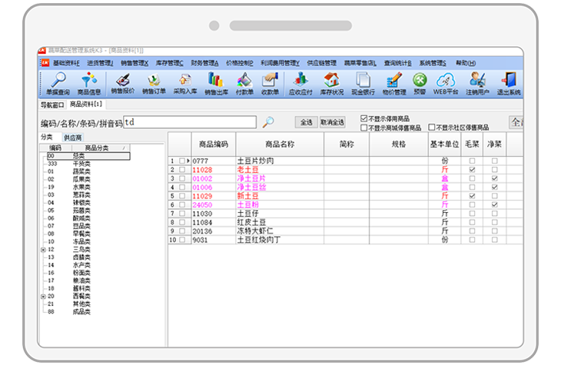Enable the 不显示社区停售商品 checkbox
Screen dimensions: 561x365
(432, 128)
